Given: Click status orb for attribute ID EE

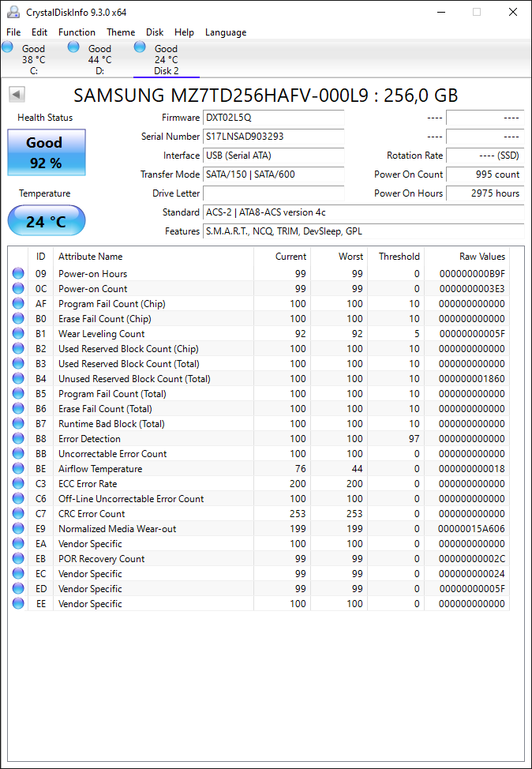Looking at the screenshot, I should (18, 604).
